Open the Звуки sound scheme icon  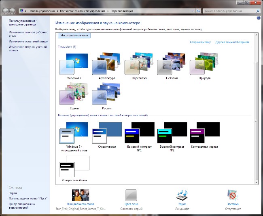point(182,195)
